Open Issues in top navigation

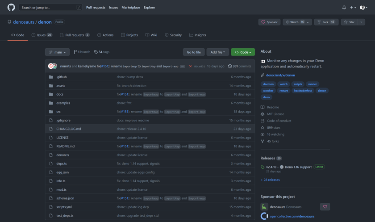click(x=113, y=8)
